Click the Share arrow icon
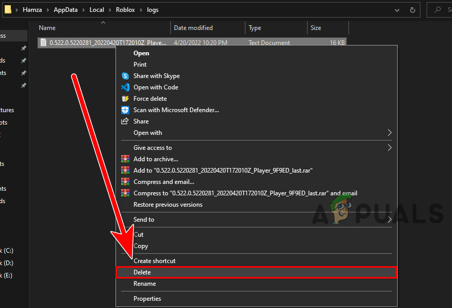Image resolution: width=452 pixels, height=308 pixels. tap(125, 121)
